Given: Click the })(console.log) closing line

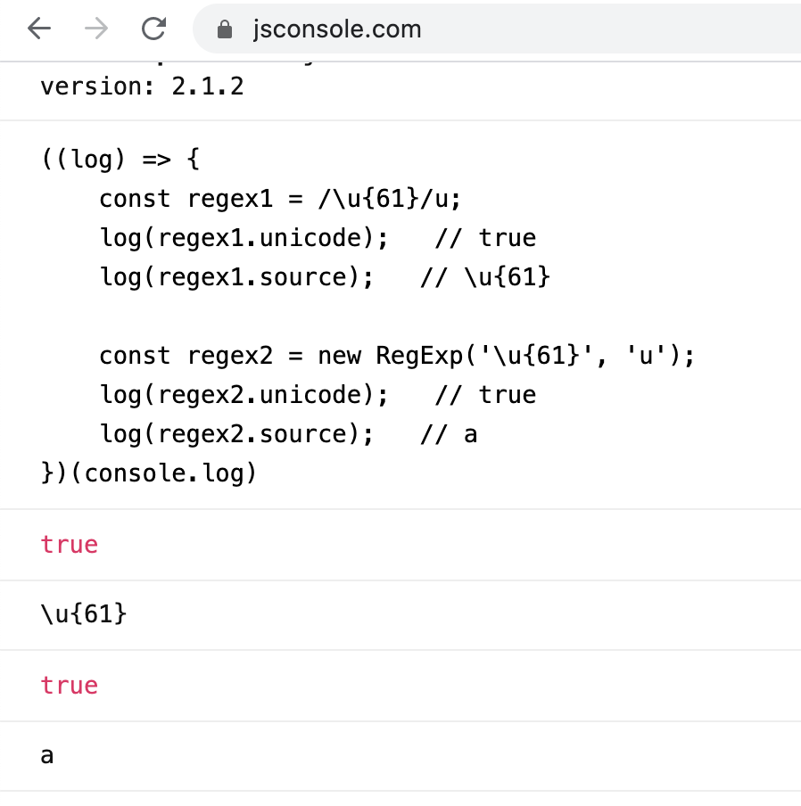Looking at the screenshot, I should (149, 473).
